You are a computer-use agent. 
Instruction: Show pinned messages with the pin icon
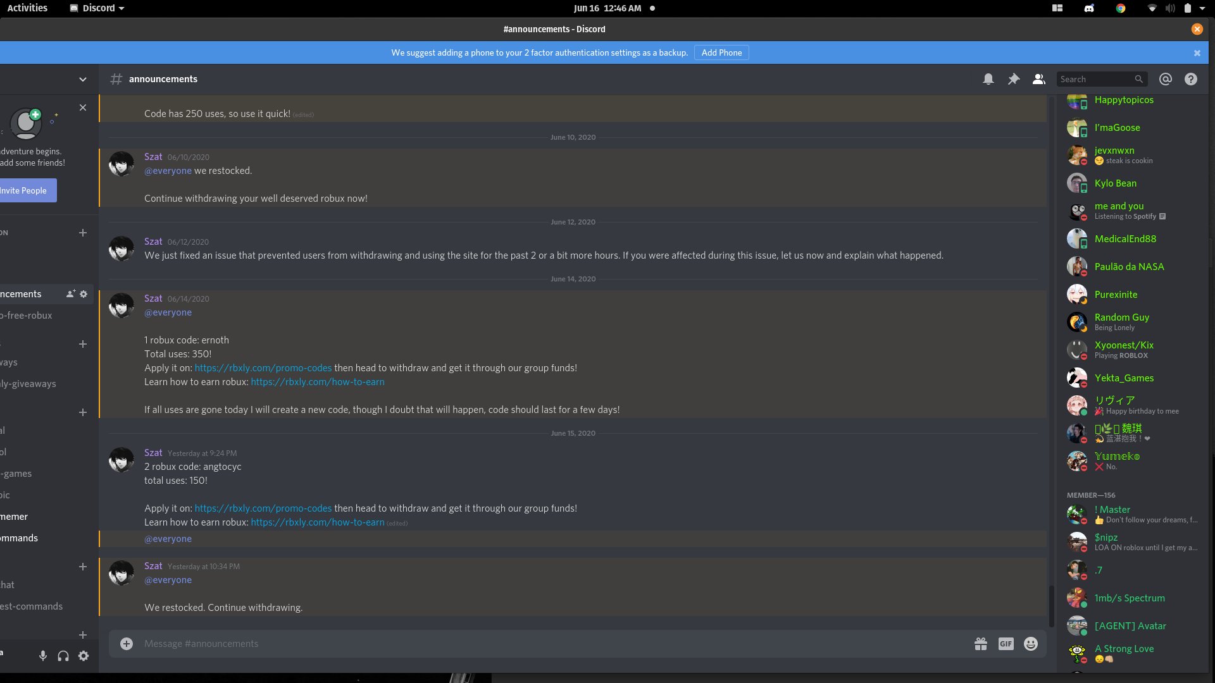click(1013, 79)
